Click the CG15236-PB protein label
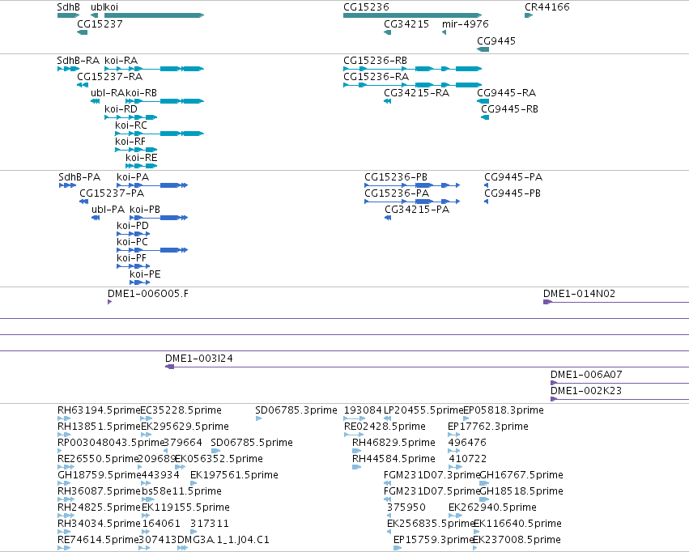The image size is (689, 552). coord(396,177)
